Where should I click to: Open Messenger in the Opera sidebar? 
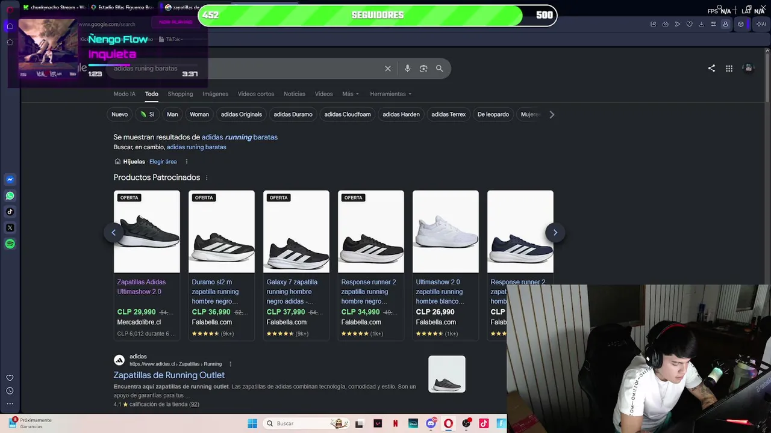10,179
